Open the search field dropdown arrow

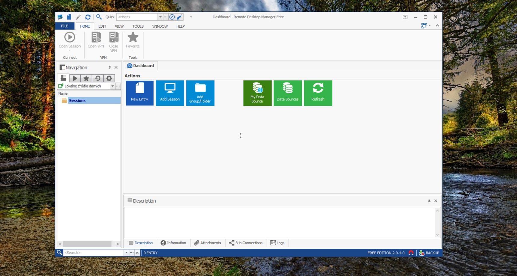pos(126,253)
